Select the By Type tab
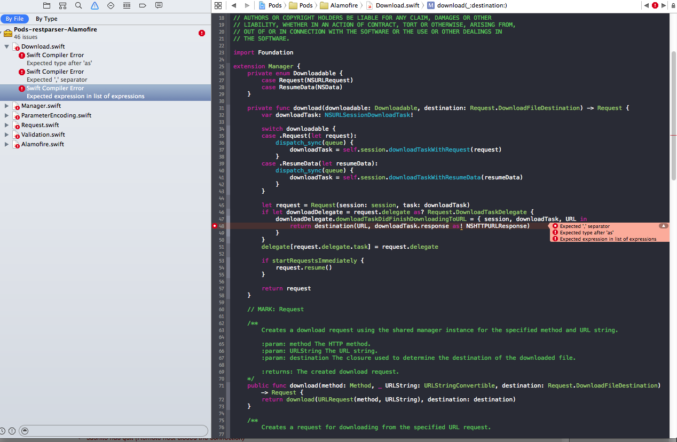 point(46,19)
